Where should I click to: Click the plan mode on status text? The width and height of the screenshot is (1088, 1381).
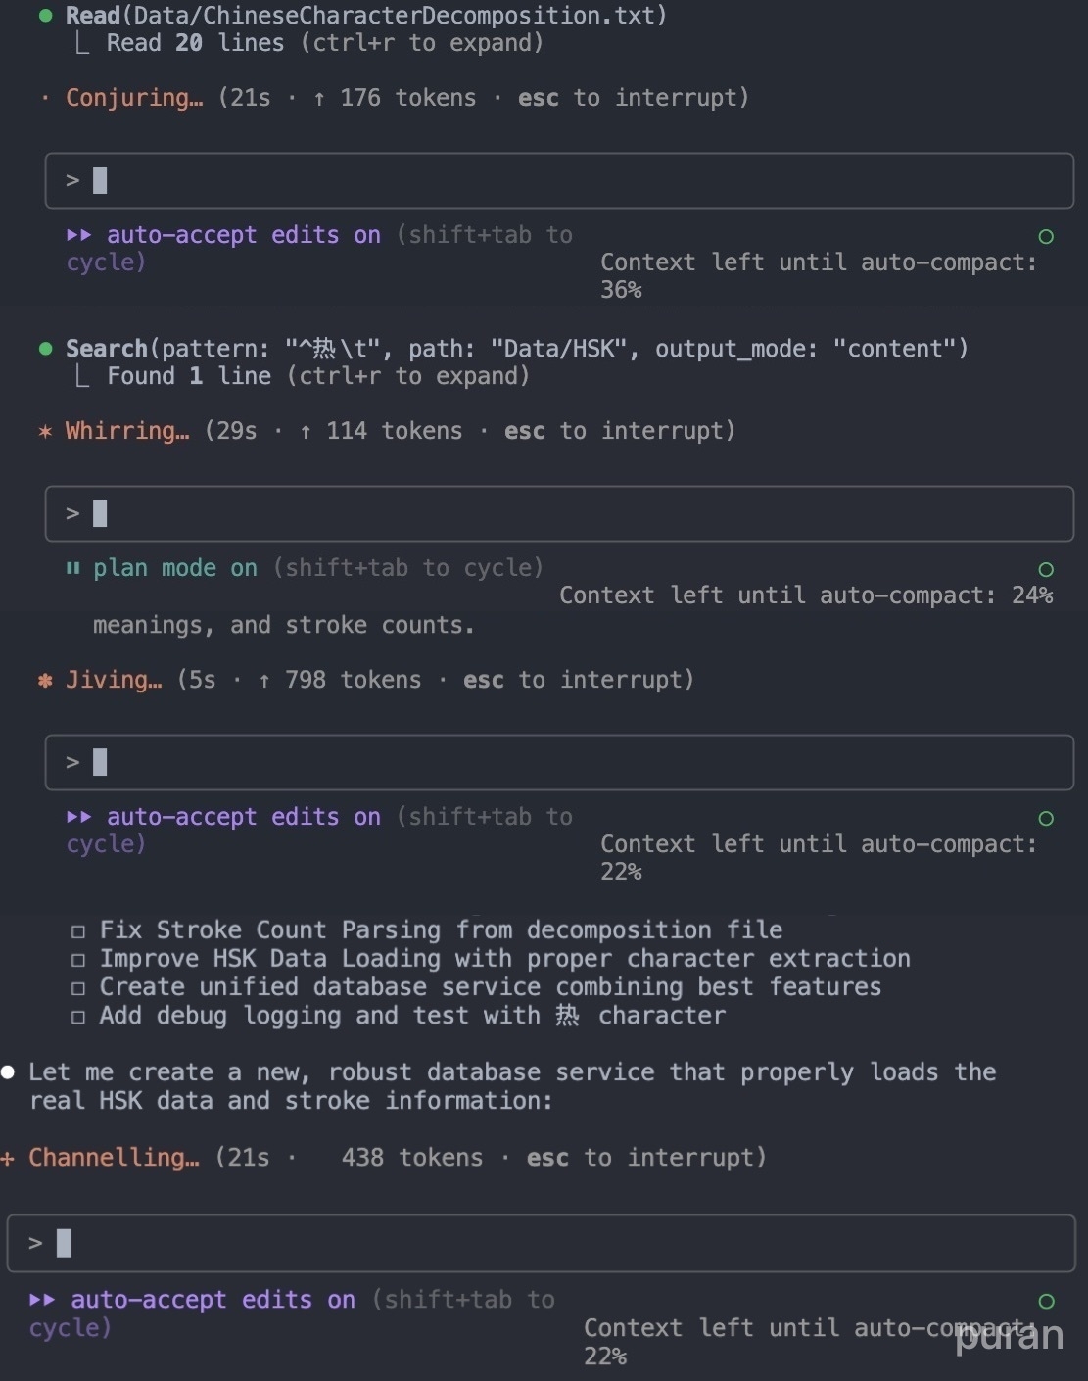(175, 568)
